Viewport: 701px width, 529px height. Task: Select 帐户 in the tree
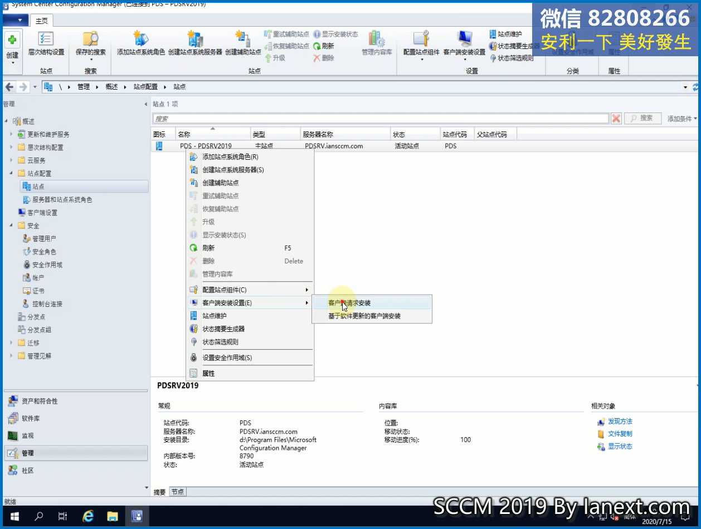33,277
